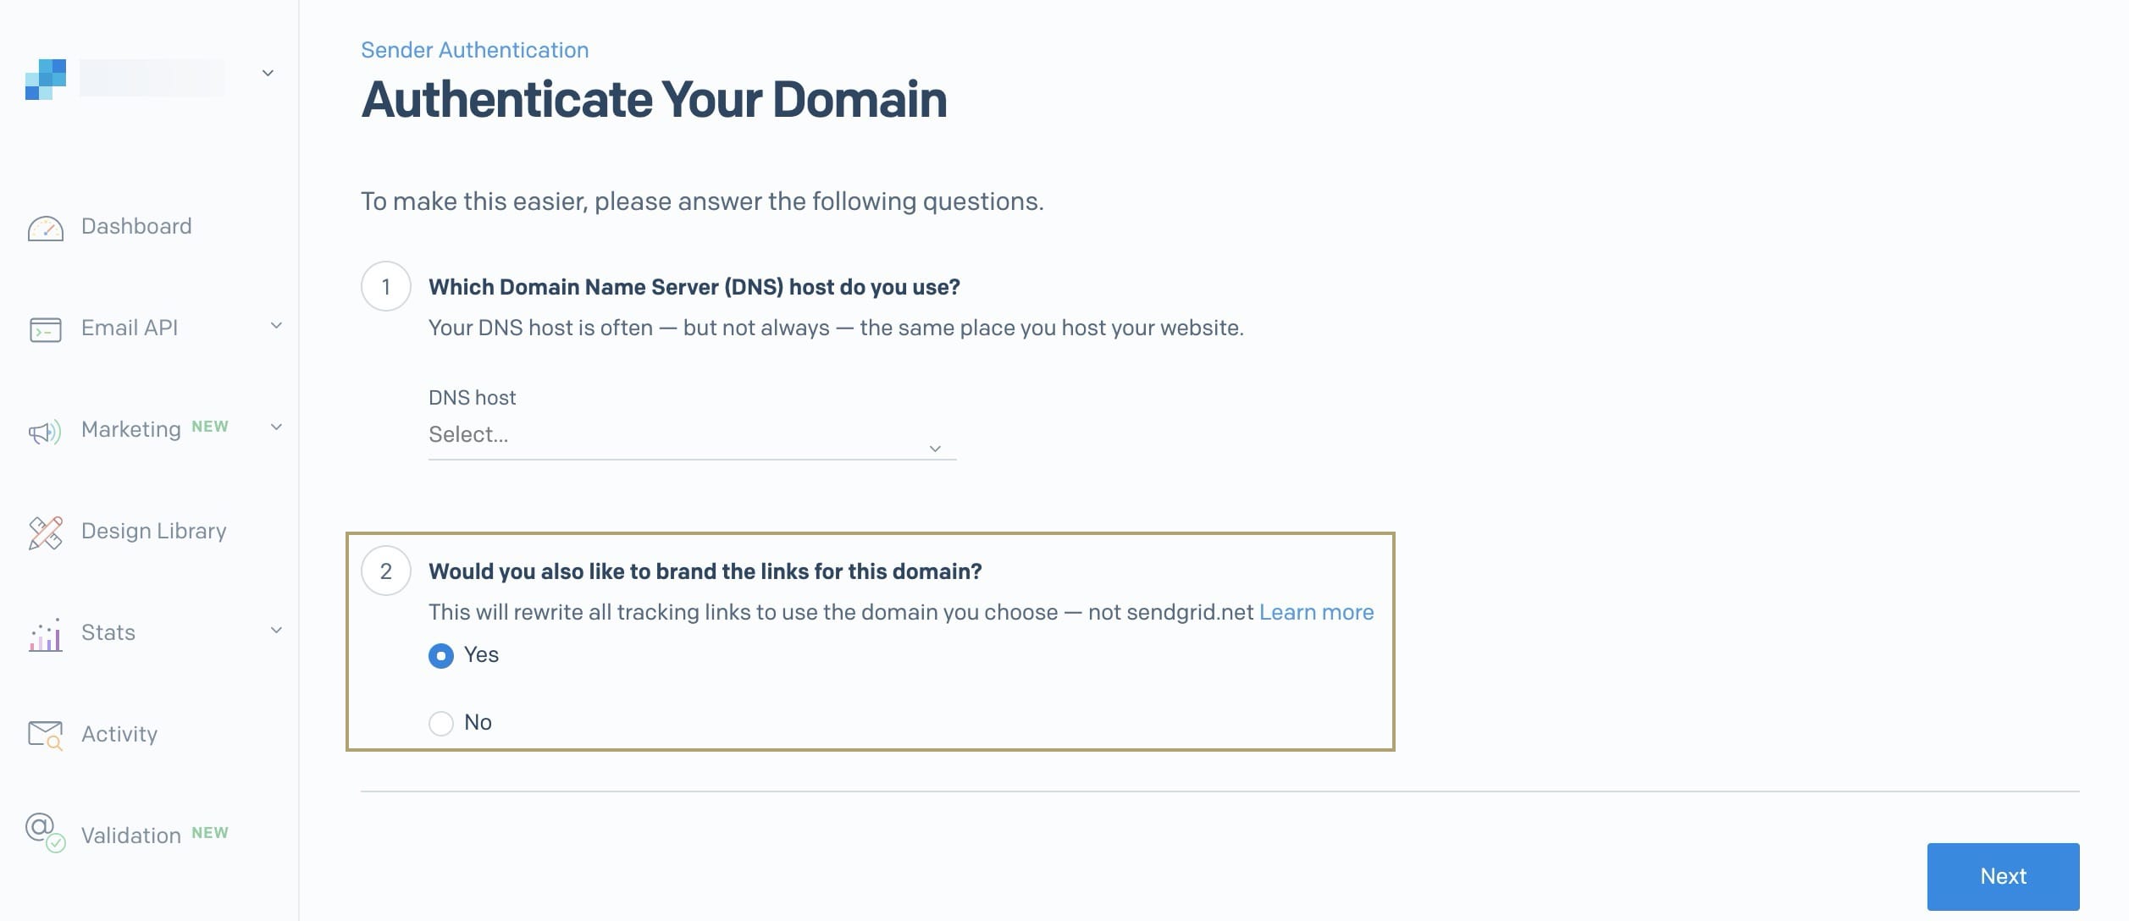Expand the Email API submenu chevron

[276, 326]
